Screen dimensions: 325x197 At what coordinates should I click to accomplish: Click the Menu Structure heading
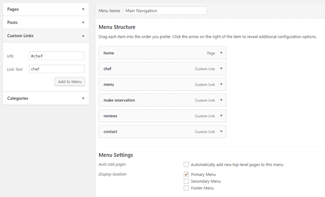coord(117,27)
